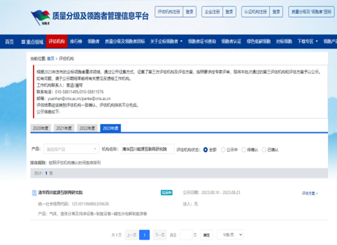Open 重点领域 navigation item
337x245 pixels.
tap(32, 42)
